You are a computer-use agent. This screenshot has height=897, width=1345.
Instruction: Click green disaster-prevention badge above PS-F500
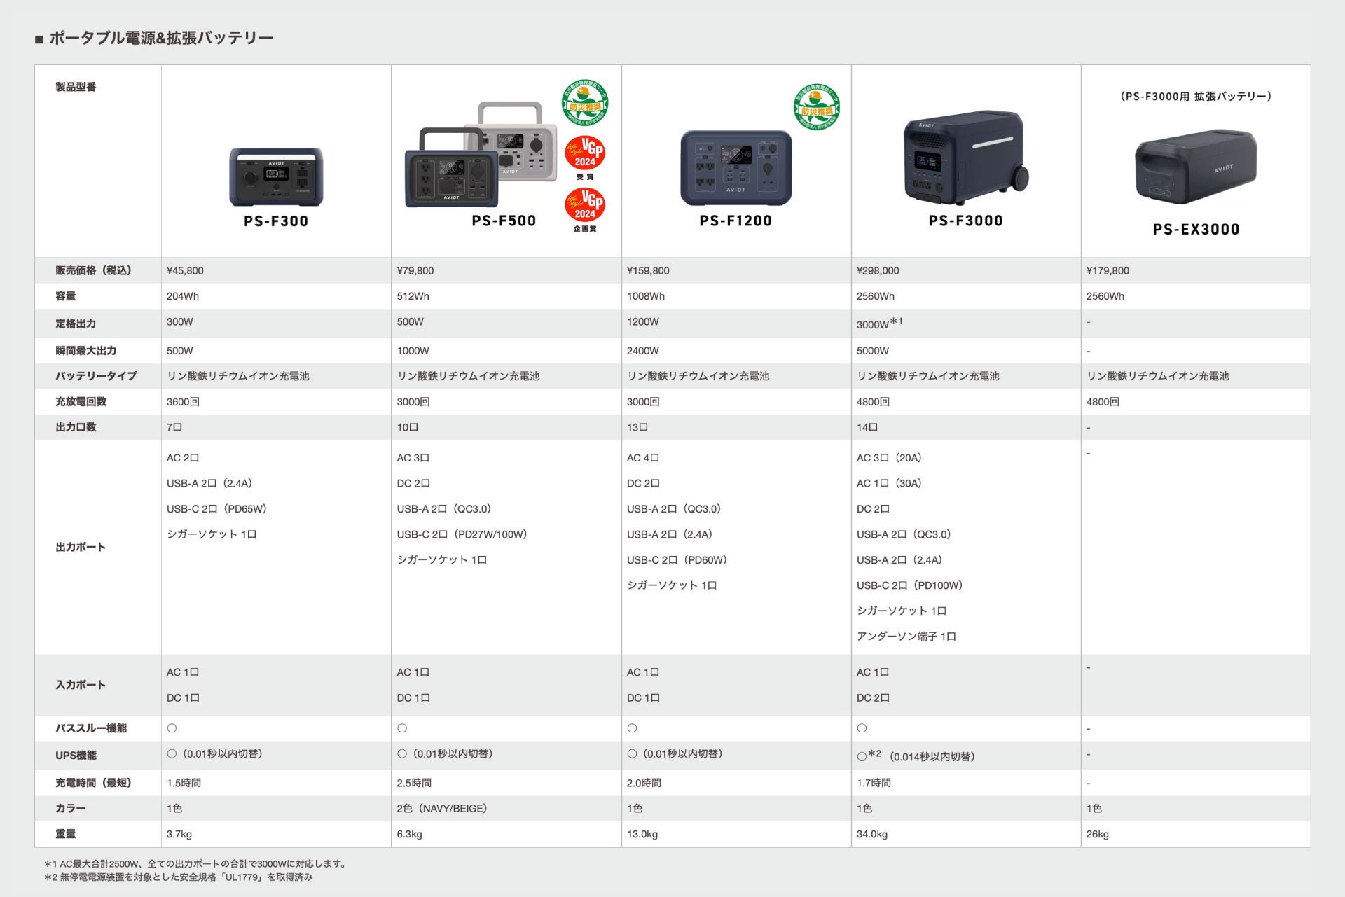[585, 103]
